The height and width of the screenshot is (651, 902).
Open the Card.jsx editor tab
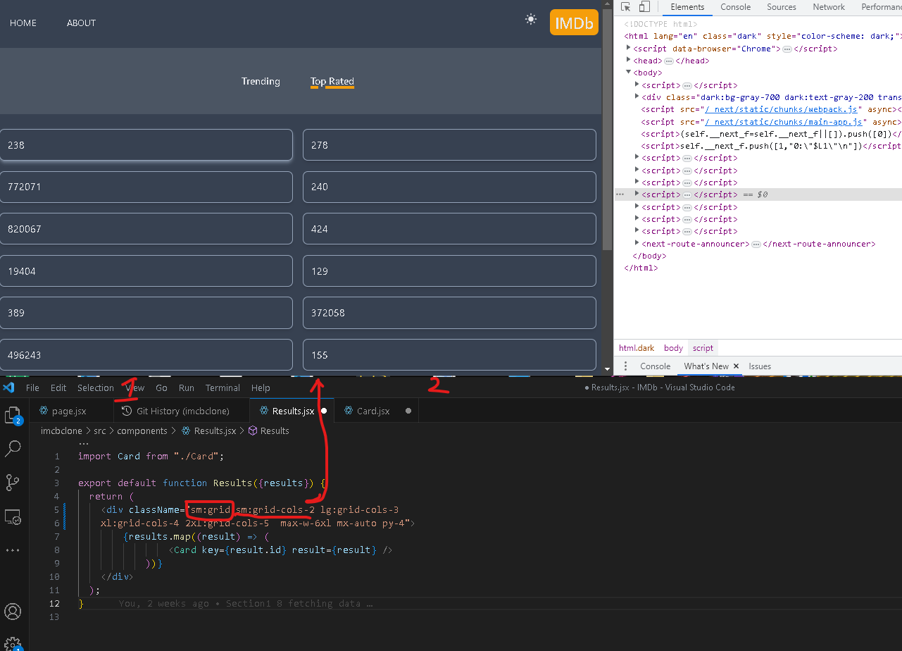pyautogui.click(x=372, y=411)
